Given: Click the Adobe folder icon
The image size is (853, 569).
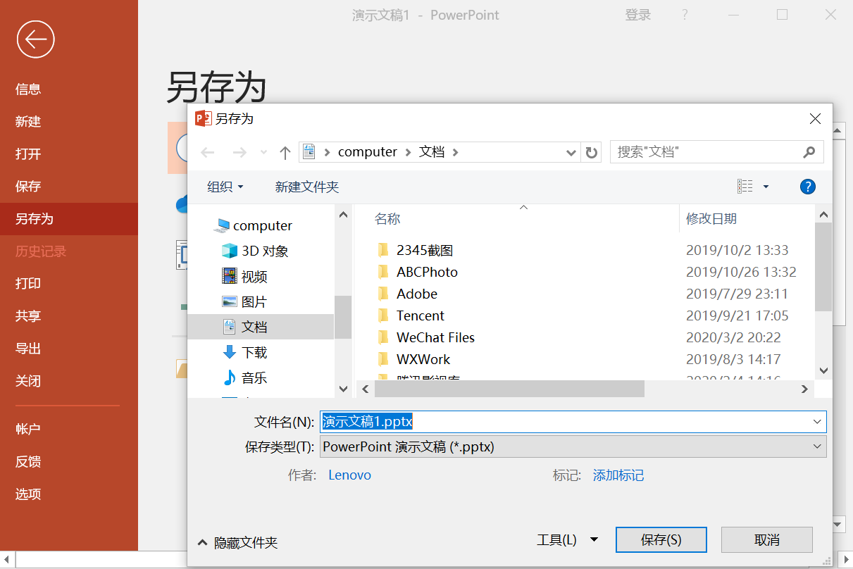Looking at the screenshot, I should click(x=383, y=294).
